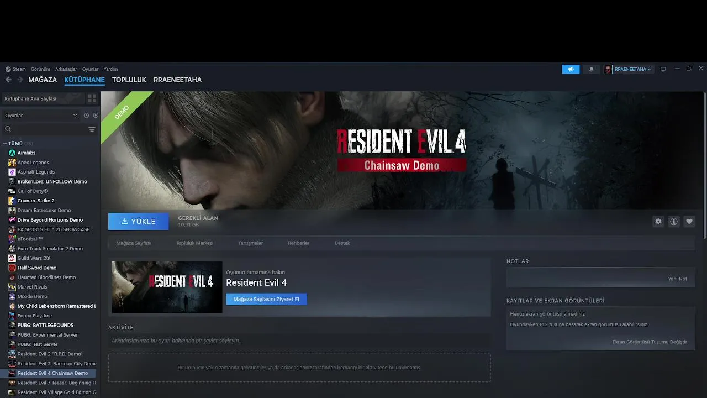Screen dimensions: 707x398
Task: Open Kütüphane Ana Sayfası
Action: pos(43,98)
